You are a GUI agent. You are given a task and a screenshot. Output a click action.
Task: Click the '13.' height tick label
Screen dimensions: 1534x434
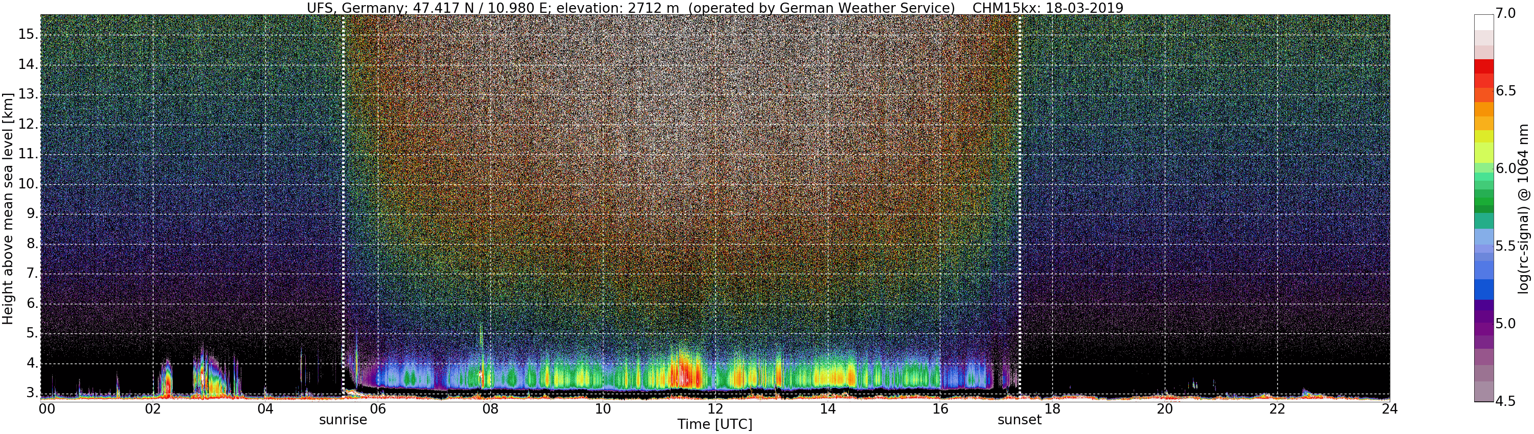(x=28, y=94)
